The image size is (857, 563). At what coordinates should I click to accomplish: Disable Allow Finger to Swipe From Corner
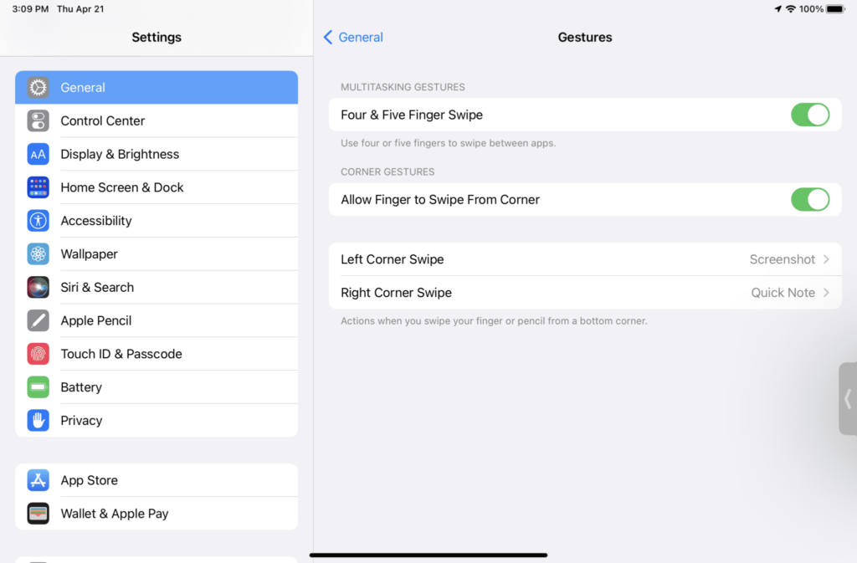pos(810,199)
